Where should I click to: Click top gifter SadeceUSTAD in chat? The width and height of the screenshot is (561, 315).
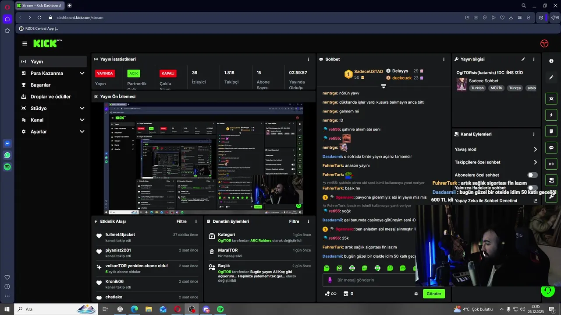(x=368, y=71)
